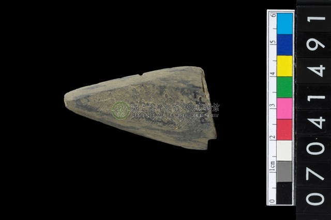Click the 6 mark on the ruler

click(272, 14)
